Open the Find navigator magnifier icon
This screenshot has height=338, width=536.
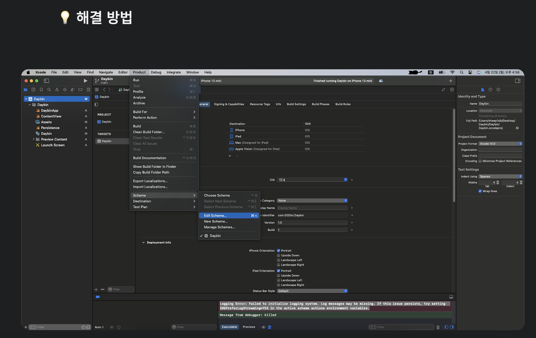click(x=49, y=90)
